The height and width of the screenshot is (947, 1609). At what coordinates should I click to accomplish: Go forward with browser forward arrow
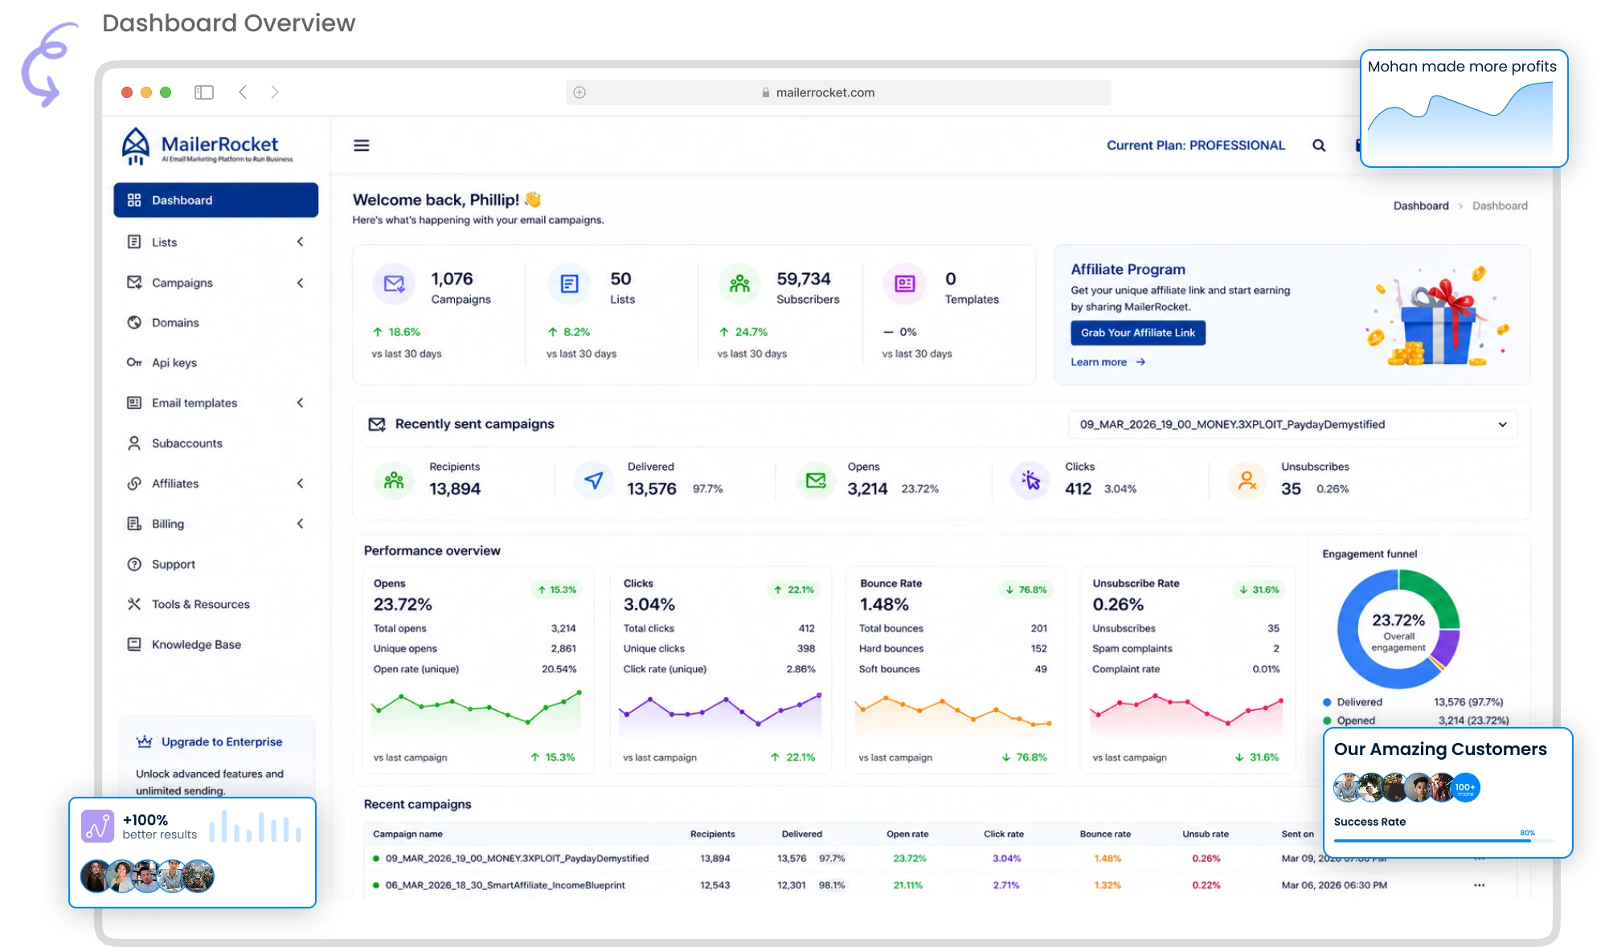(x=275, y=92)
